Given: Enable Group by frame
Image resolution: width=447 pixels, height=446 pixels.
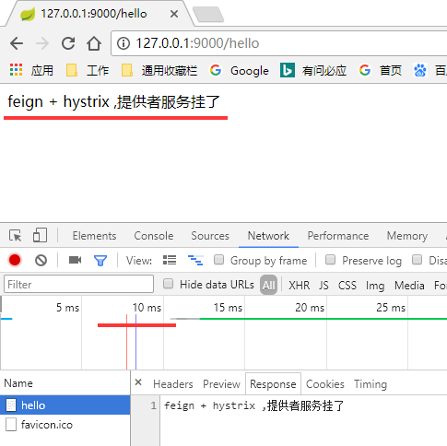Looking at the screenshot, I should point(218,260).
